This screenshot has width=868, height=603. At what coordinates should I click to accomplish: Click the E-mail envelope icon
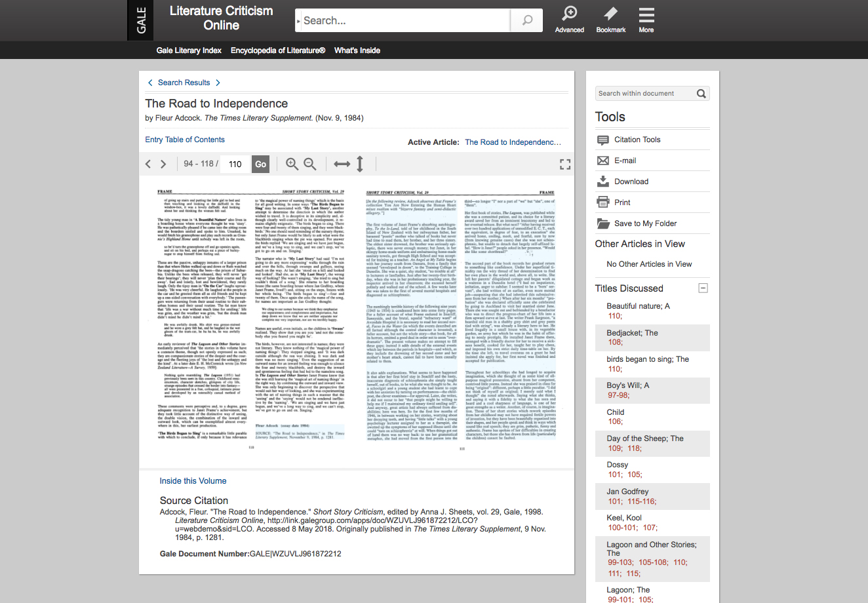pyautogui.click(x=603, y=161)
